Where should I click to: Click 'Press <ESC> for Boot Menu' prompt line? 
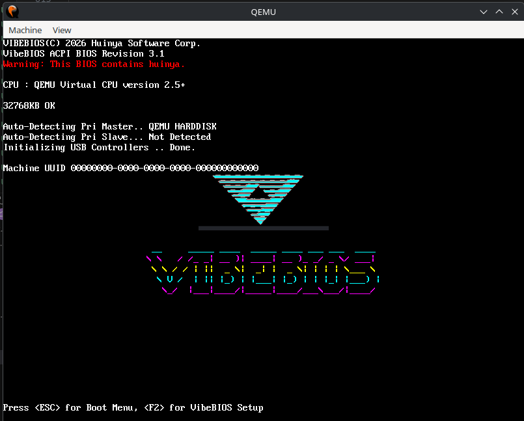[133, 407]
